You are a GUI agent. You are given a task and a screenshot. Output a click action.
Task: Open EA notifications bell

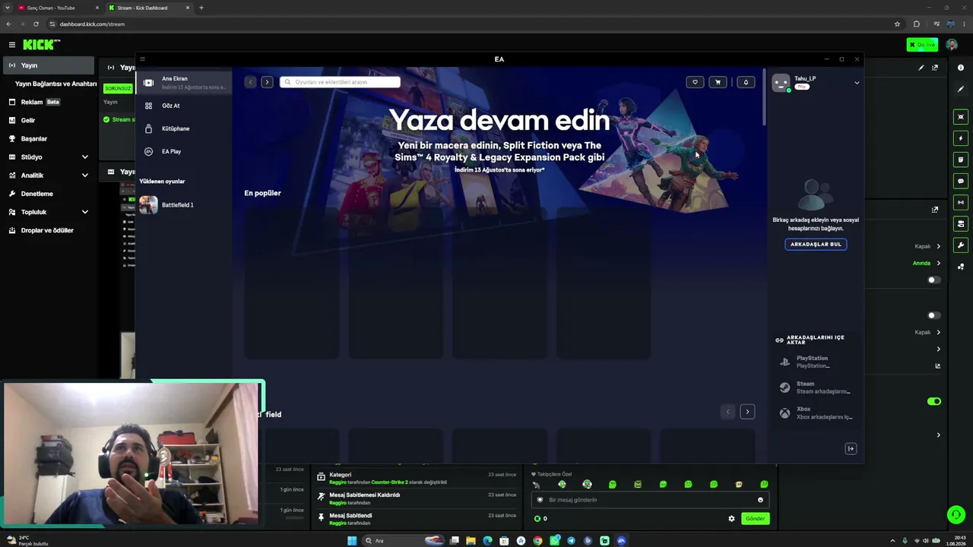[x=746, y=82]
